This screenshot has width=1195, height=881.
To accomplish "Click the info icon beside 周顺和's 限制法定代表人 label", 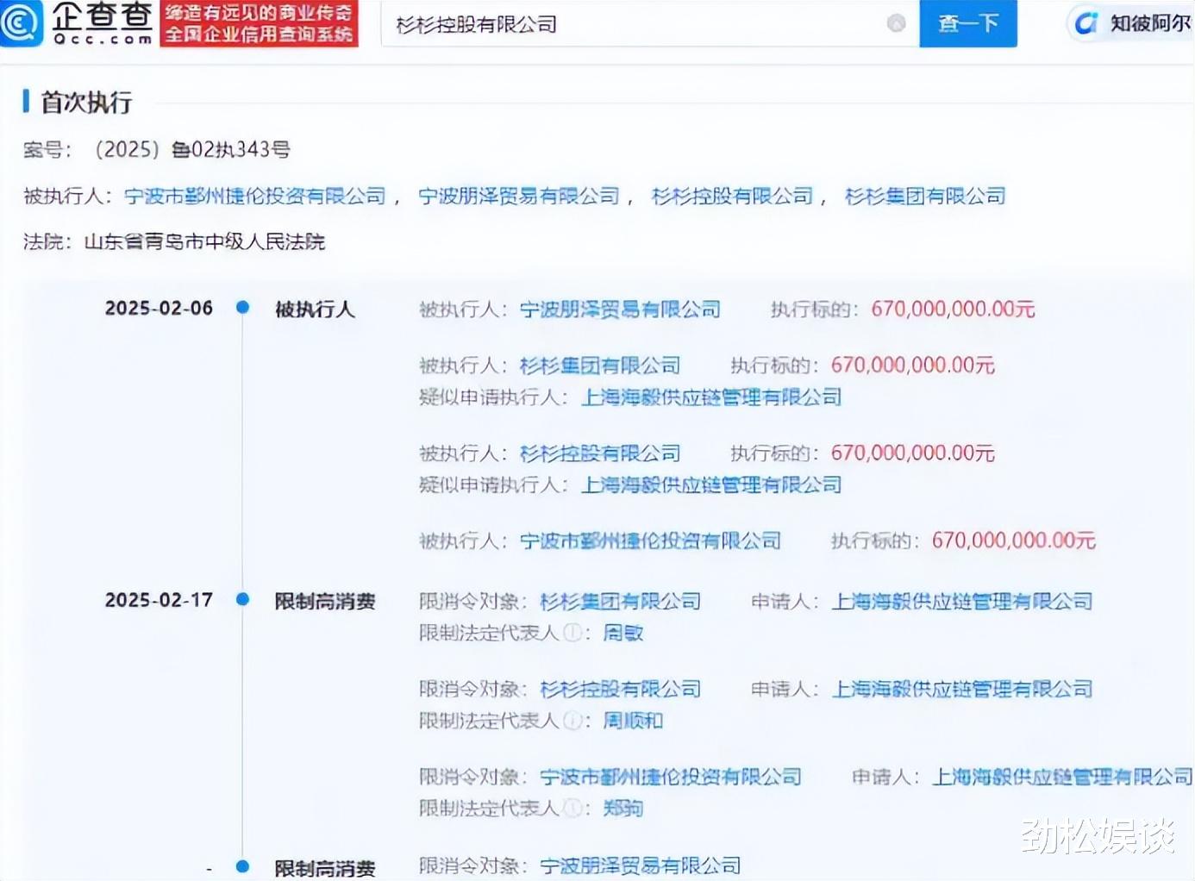I will (x=572, y=721).
